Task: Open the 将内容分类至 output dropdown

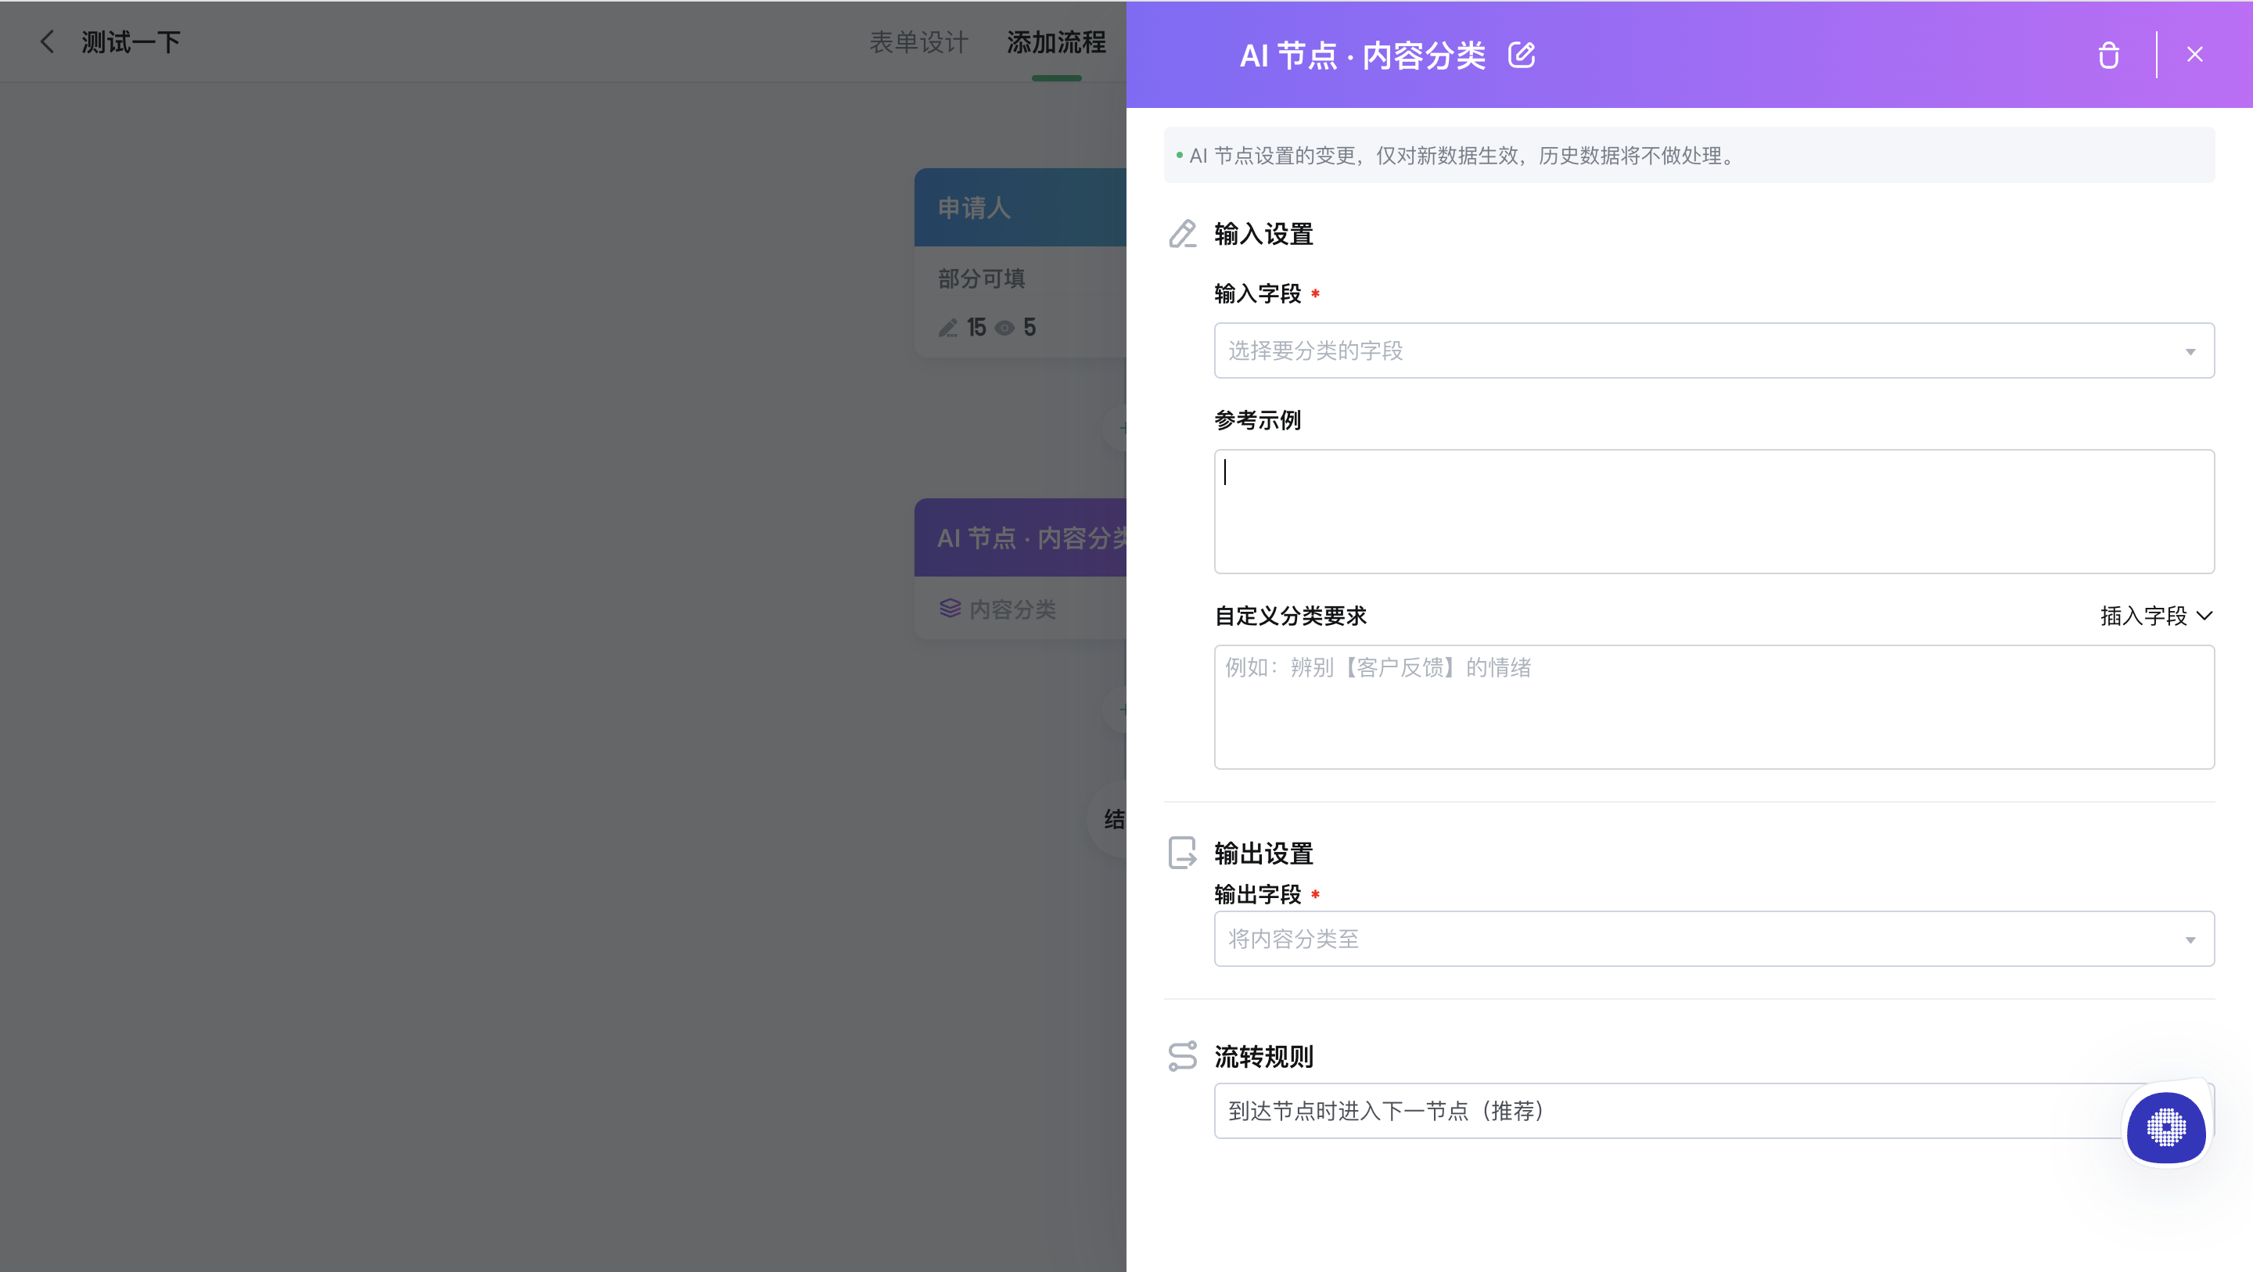Action: coord(1713,939)
